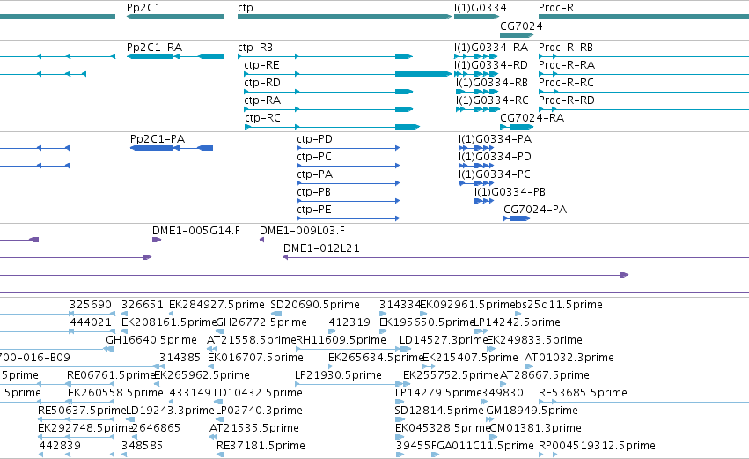Screen dimensions: 749x459
Task: Click EST label 412319
Action: (x=349, y=322)
